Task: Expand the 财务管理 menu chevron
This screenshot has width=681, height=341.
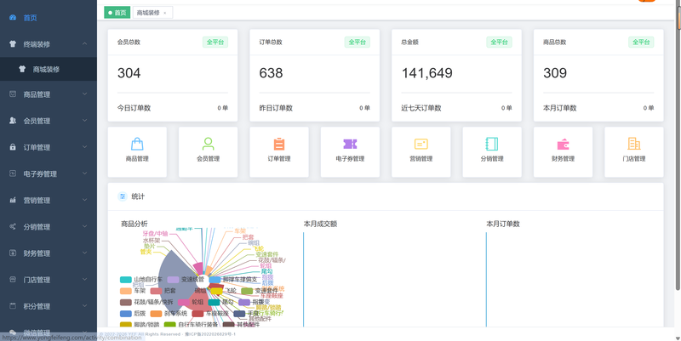Action: (84, 253)
